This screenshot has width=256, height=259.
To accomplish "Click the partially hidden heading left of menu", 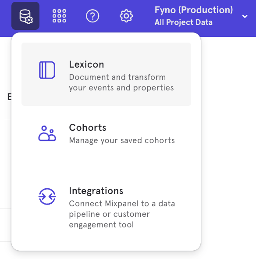I will (9, 97).
